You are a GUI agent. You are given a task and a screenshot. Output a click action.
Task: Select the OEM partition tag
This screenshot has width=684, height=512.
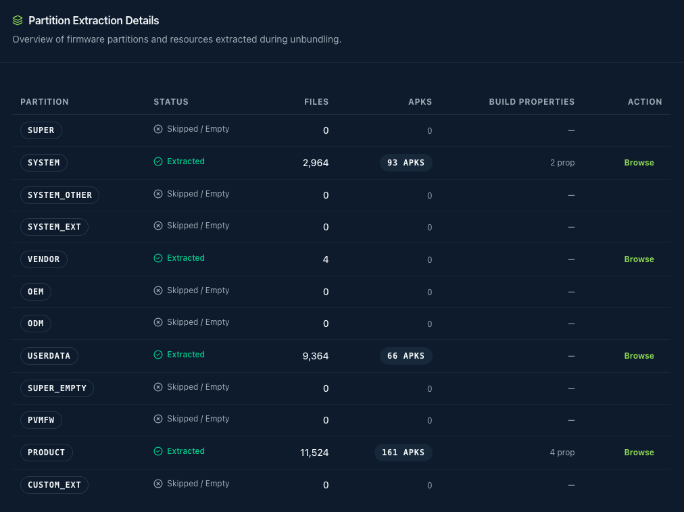click(36, 292)
